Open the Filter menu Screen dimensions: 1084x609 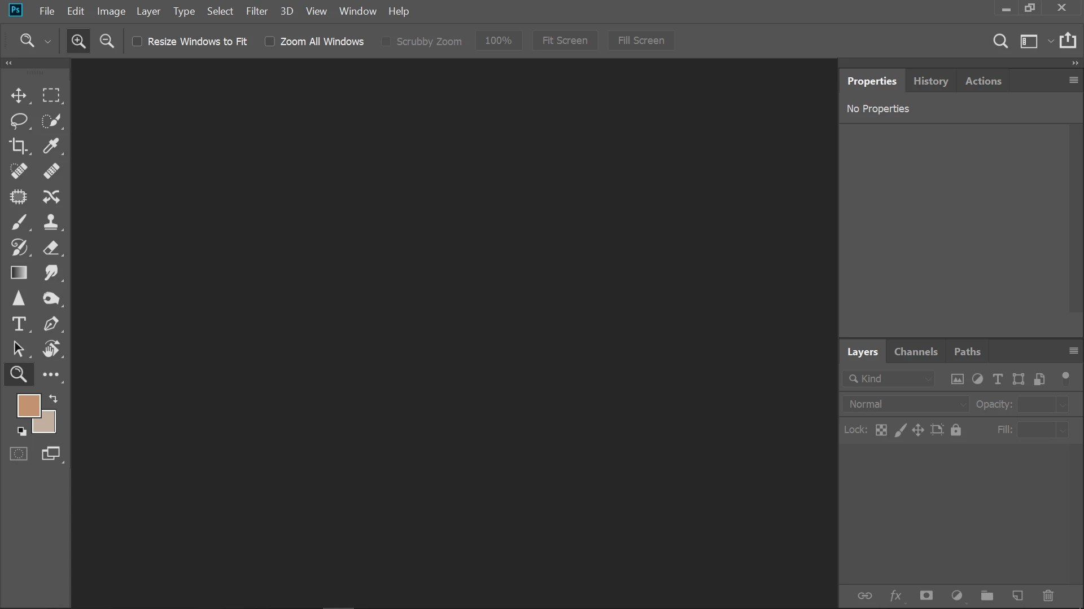click(256, 11)
